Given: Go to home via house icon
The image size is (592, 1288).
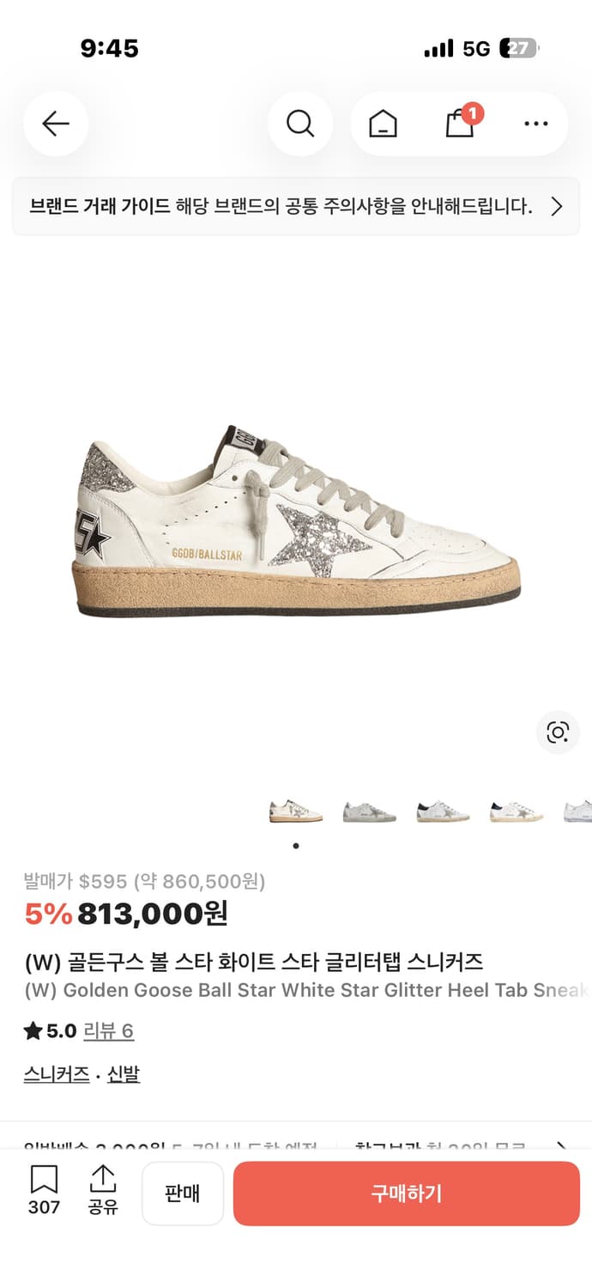Looking at the screenshot, I should 383,125.
